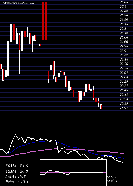
Task: Click the Price : 19.1 readout
Action: 16,182
